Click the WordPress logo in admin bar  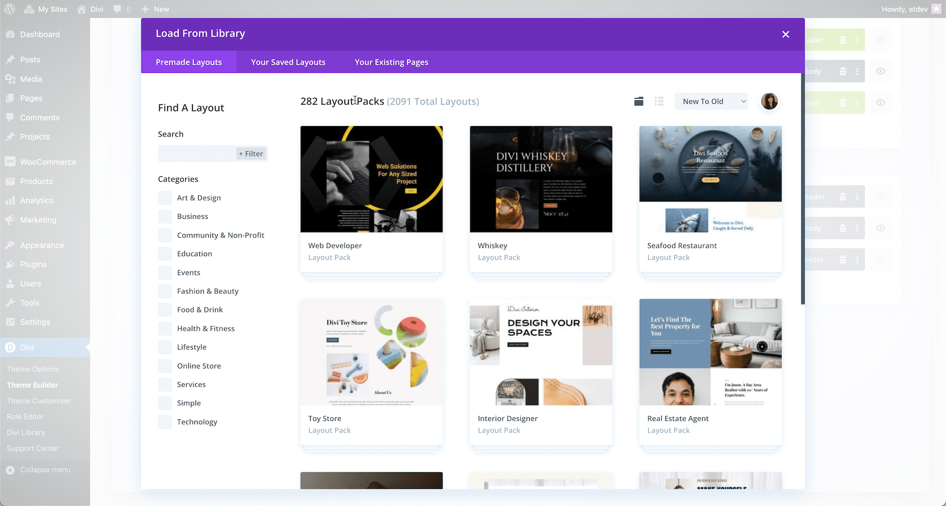(x=9, y=9)
